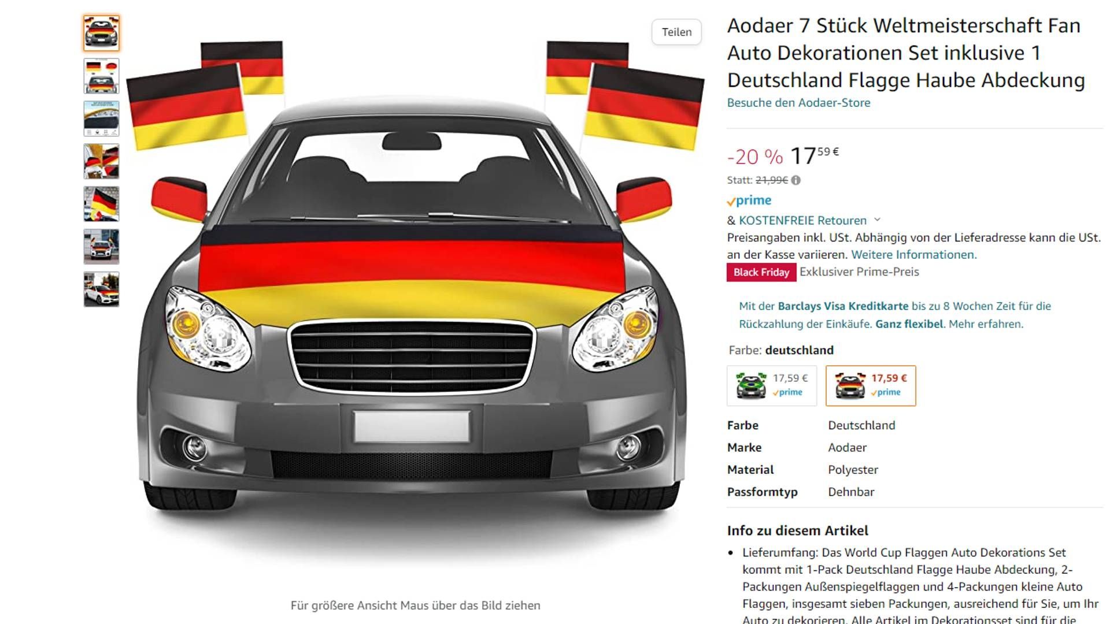Screen dimensions: 1110x624
Task: Select second thumbnail showing set contents
Action: pos(101,76)
